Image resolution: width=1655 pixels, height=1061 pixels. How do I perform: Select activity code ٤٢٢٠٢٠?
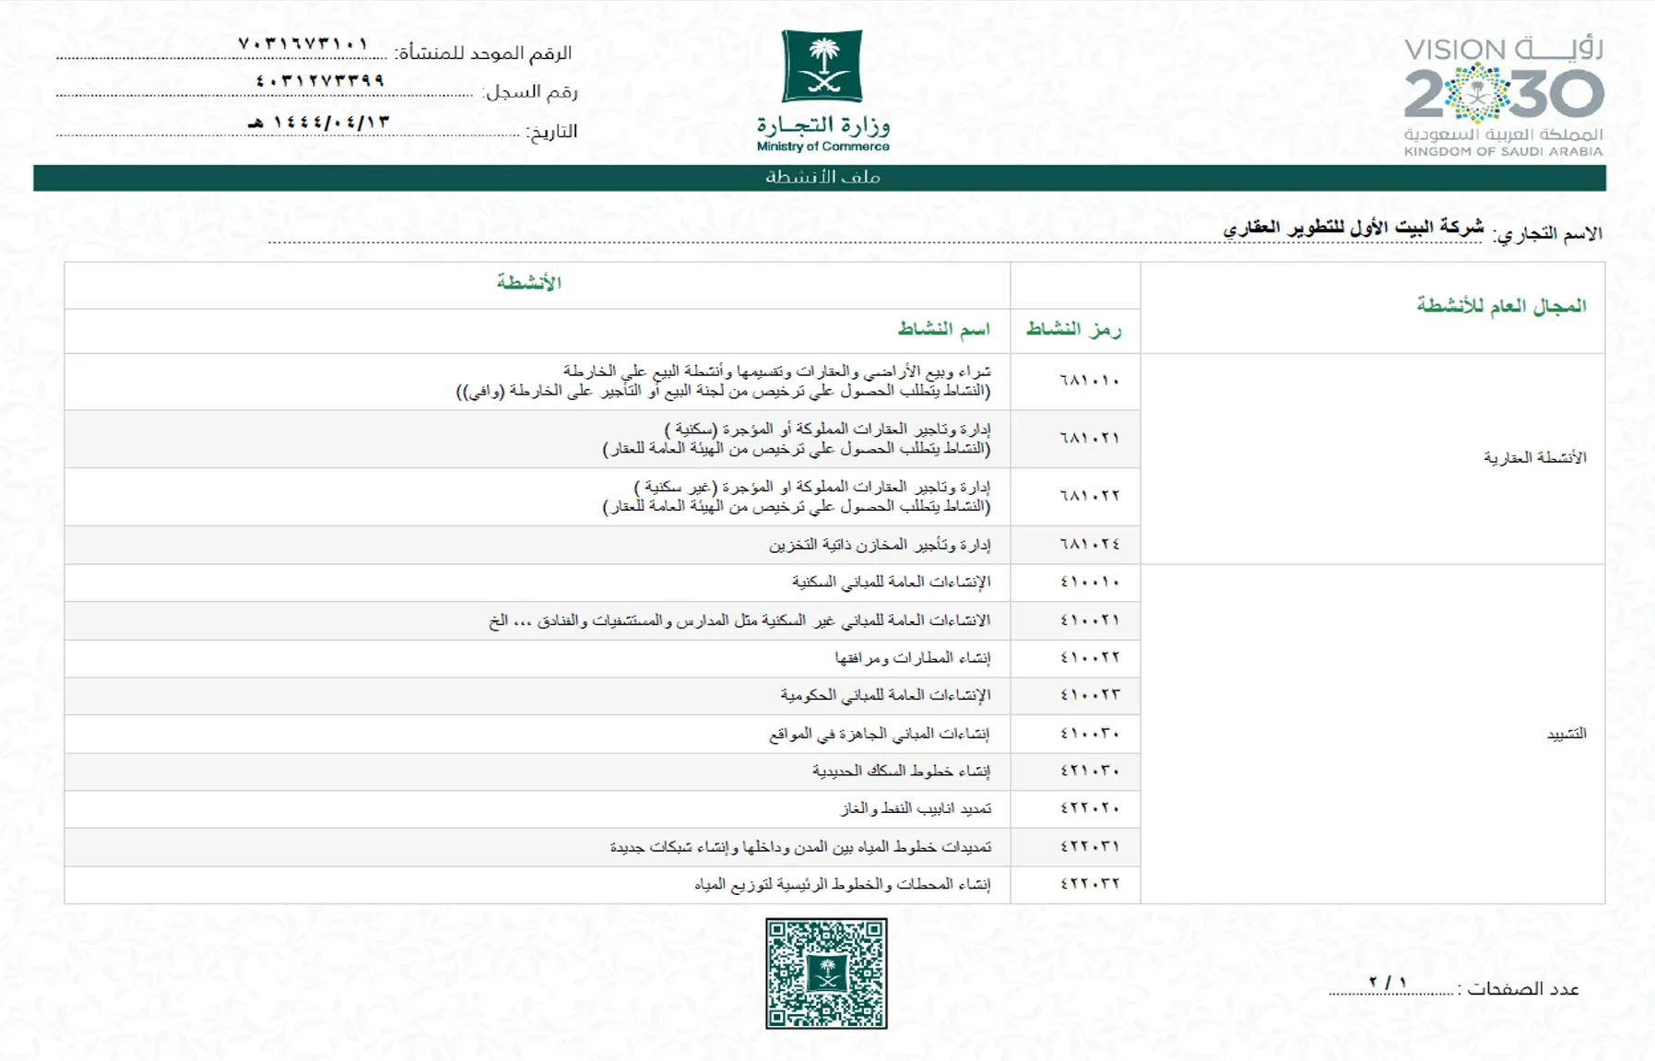click(x=1090, y=808)
